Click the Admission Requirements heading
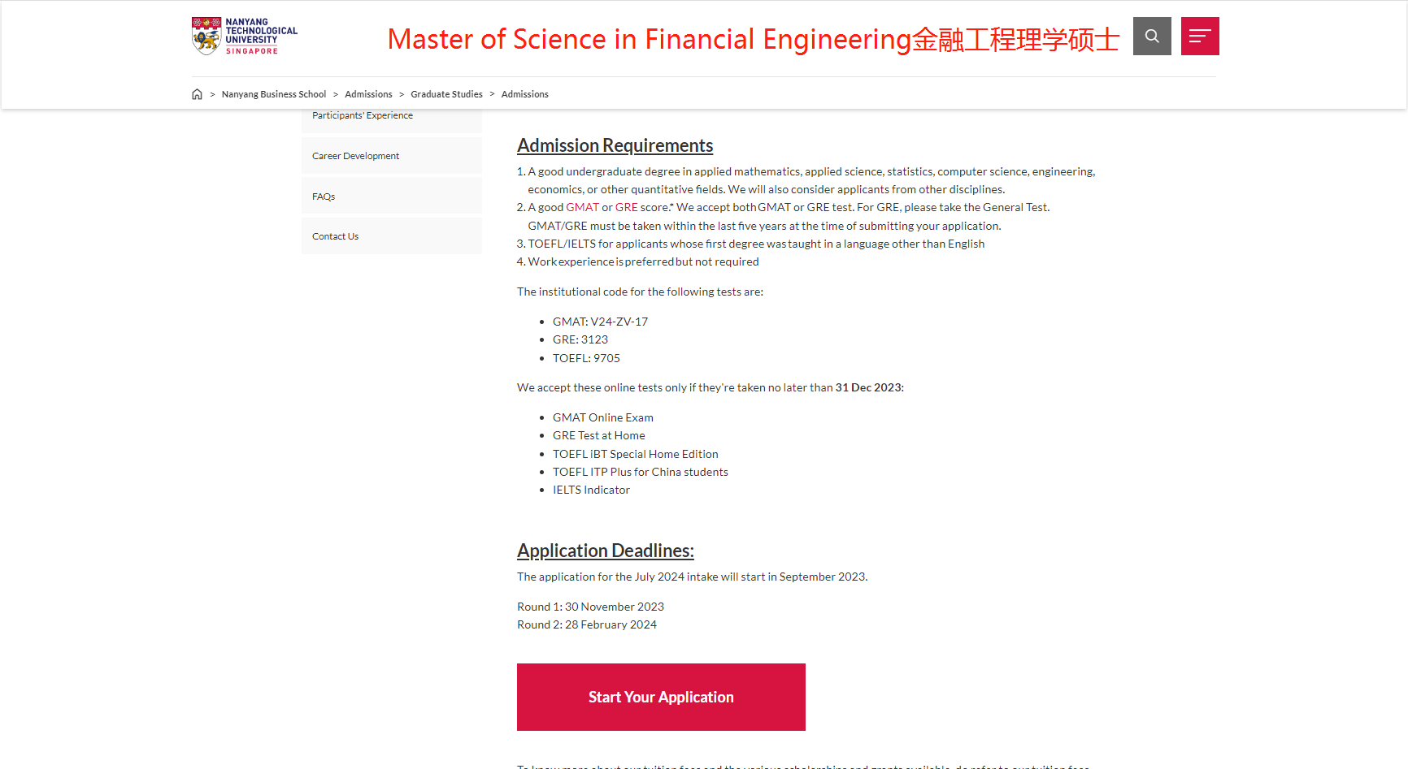 (615, 145)
